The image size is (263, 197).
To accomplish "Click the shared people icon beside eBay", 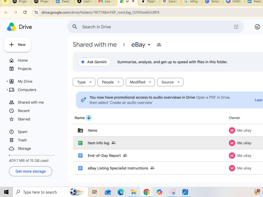I will click(159, 45).
